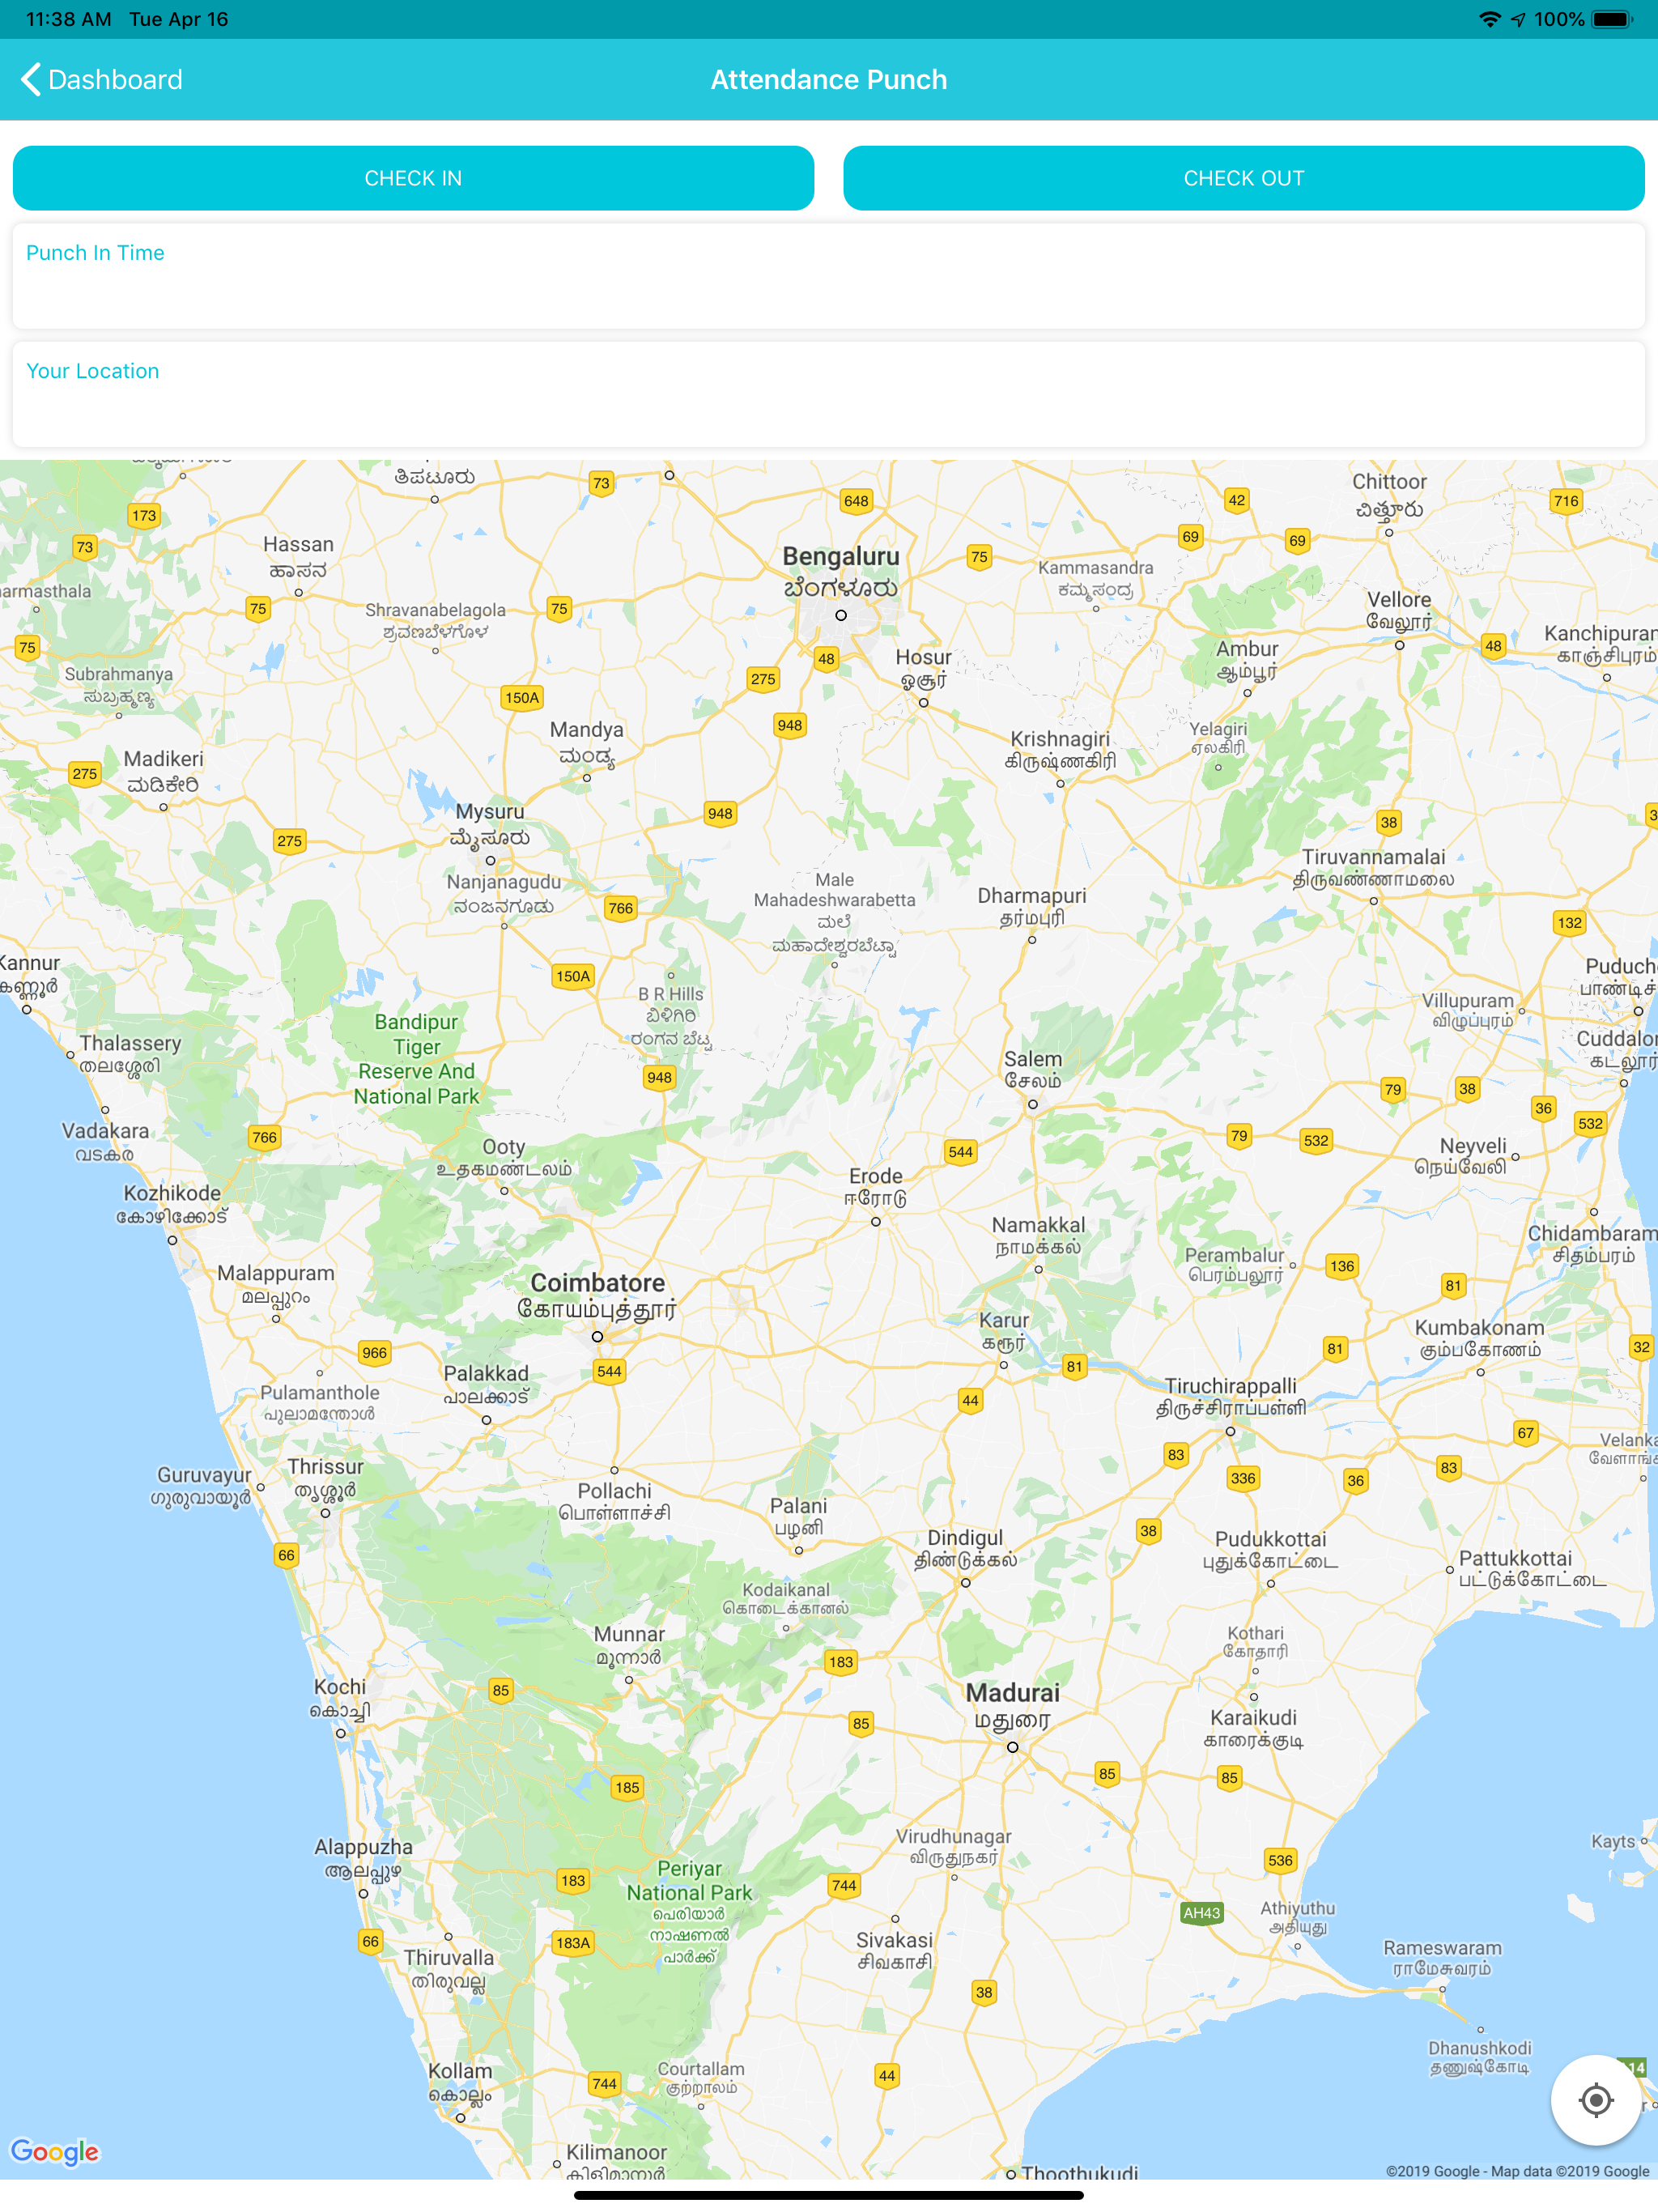Tap the Ooty label on the map
This screenshot has height=2212, width=1658.
(504, 1158)
